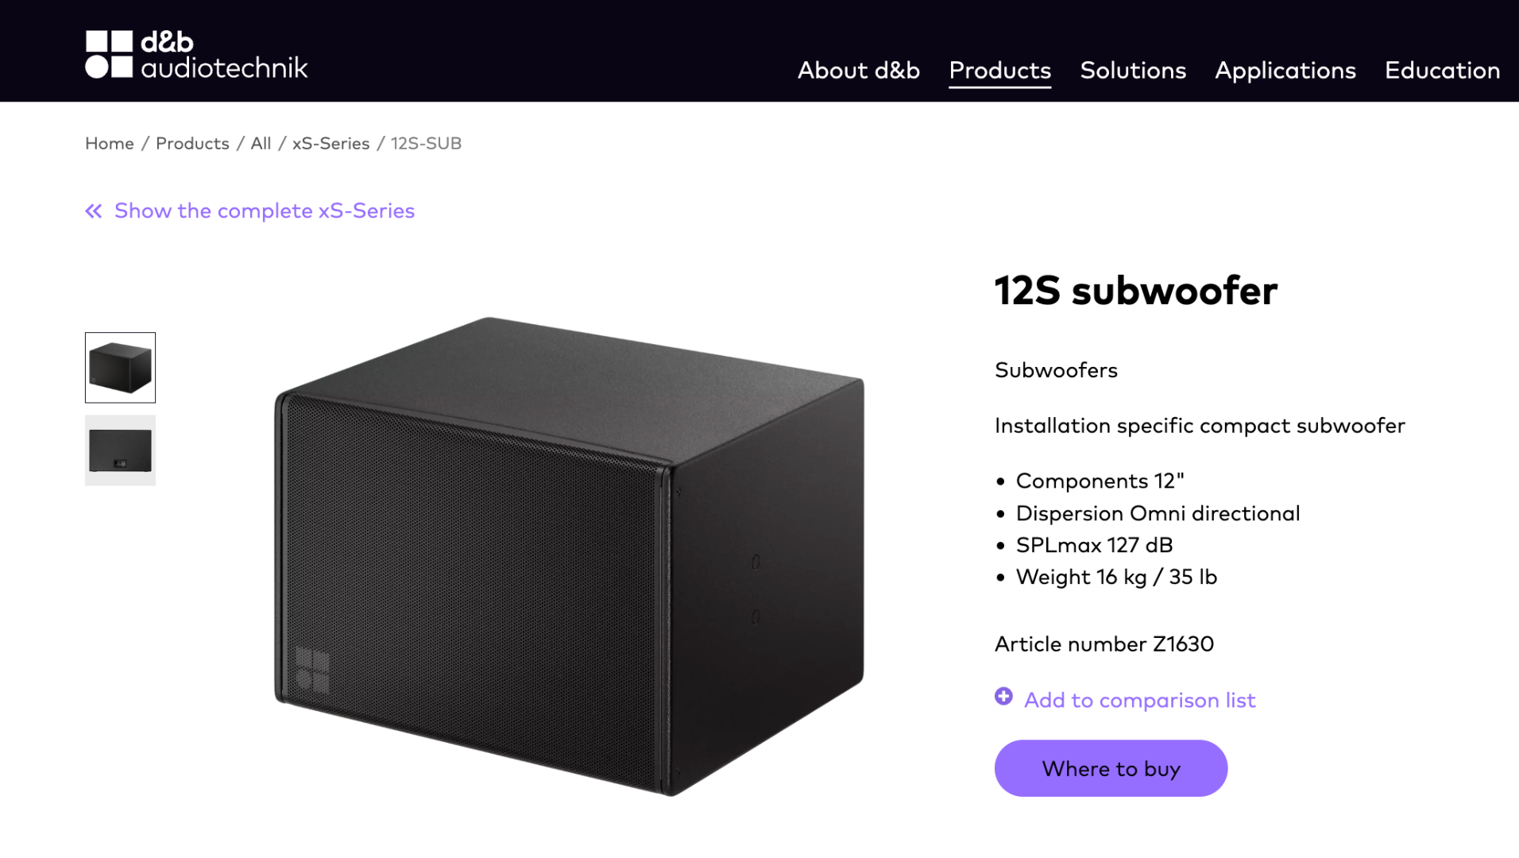
Task: Go to Home breadcrumb
Action: tap(109, 143)
